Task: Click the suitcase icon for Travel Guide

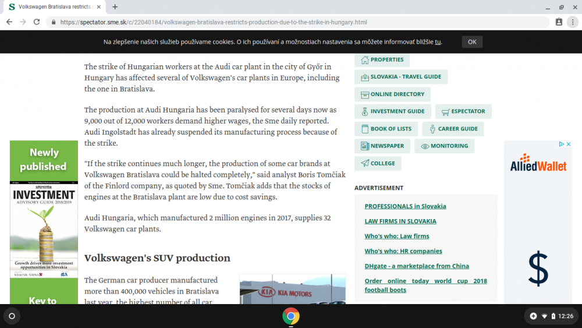Action: [x=365, y=77]
